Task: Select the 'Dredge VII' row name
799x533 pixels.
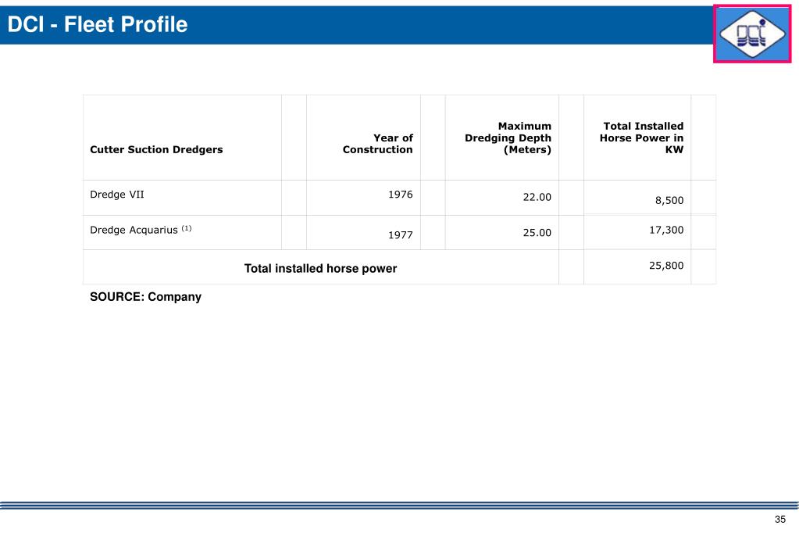Action: [117, 195]
